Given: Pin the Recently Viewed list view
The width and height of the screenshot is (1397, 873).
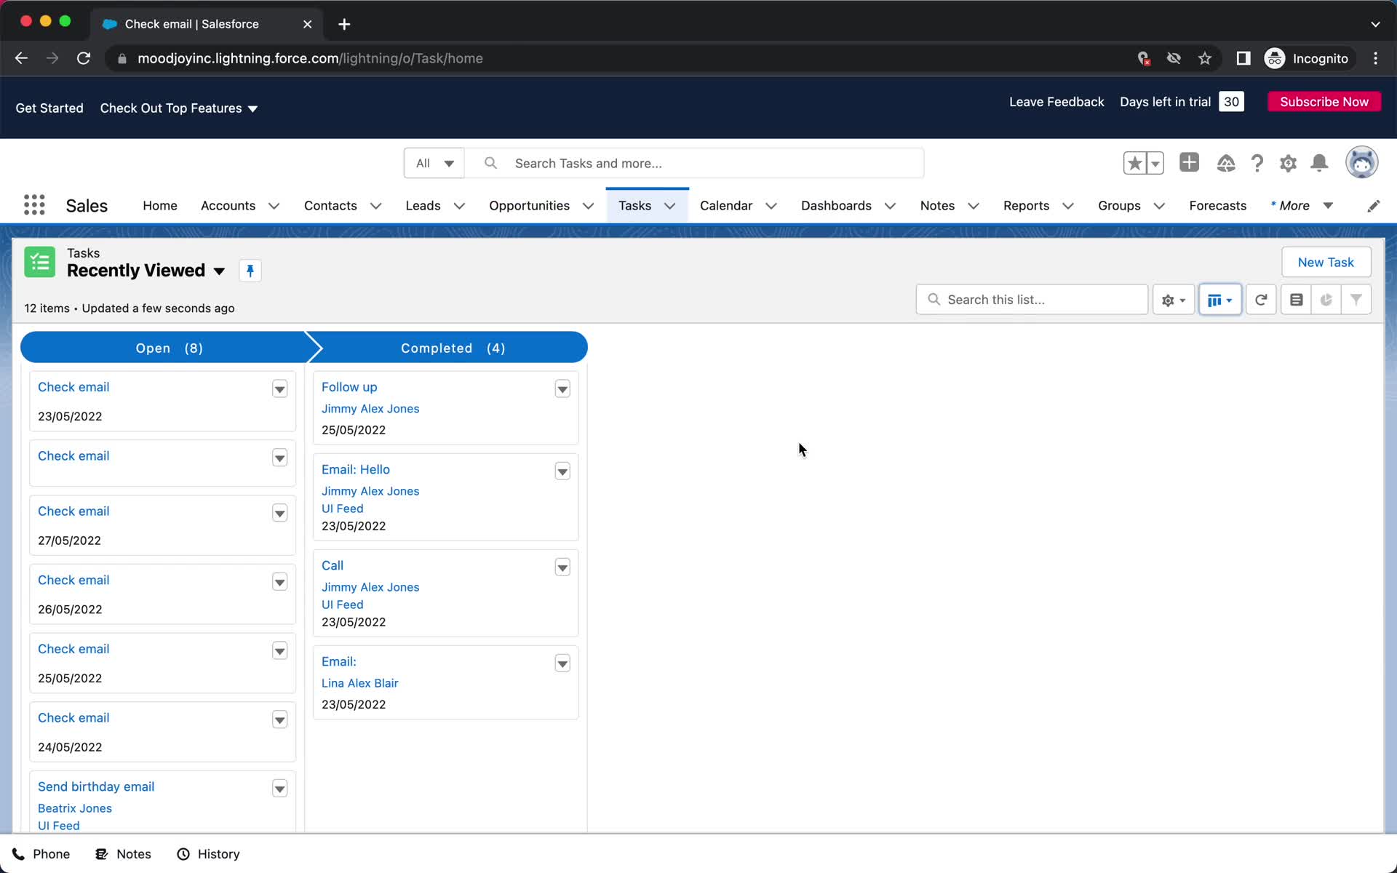Looking at the screenshot, I should [250, 271].
